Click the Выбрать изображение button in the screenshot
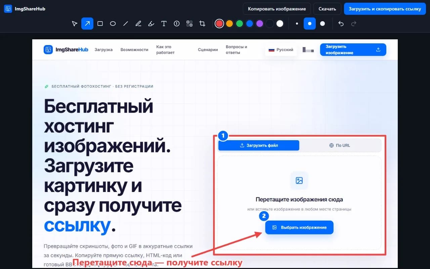430x269 pixels. click(299, 227)
